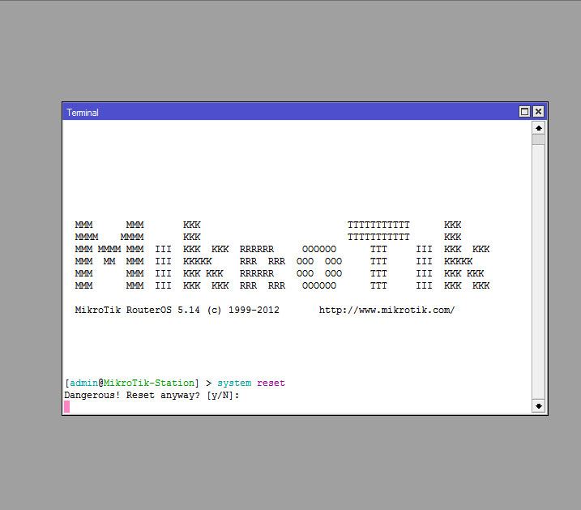Click the gray workspace area outside Terminal
The width and height of the screenshot is (581, 510).
[284, 462]
